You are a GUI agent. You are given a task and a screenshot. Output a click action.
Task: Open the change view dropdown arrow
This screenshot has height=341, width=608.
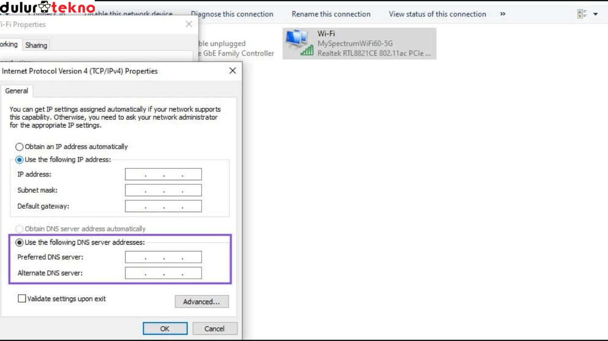pos(596,14)
